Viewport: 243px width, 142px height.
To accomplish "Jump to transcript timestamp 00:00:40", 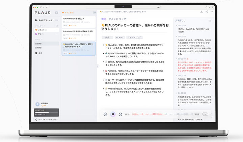I will (x=182, y=93).
